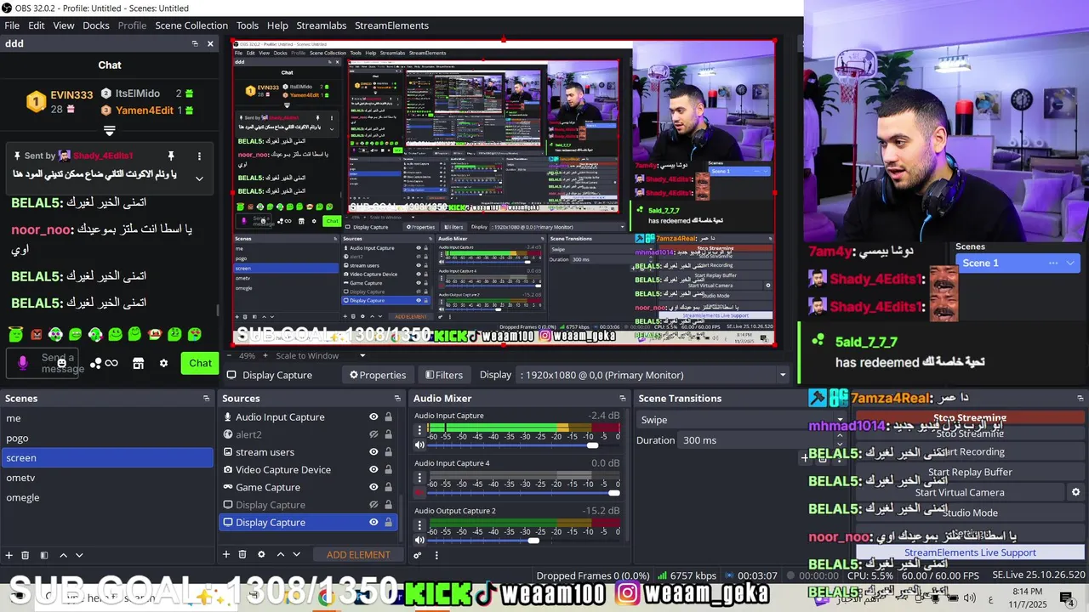Open the Scene Collection menu
This screenshot has height=612, width=1089.
191,25
